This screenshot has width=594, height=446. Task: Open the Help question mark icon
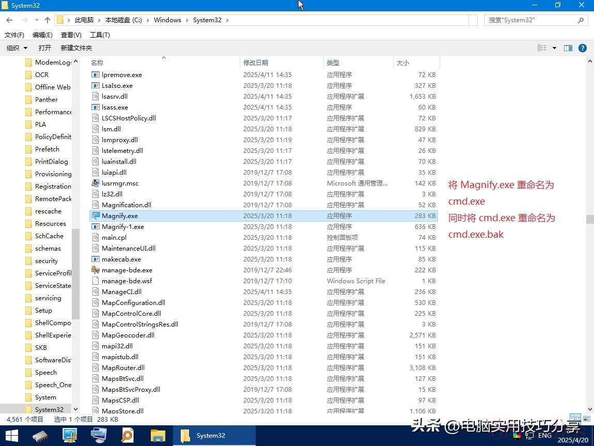[583, 48]
